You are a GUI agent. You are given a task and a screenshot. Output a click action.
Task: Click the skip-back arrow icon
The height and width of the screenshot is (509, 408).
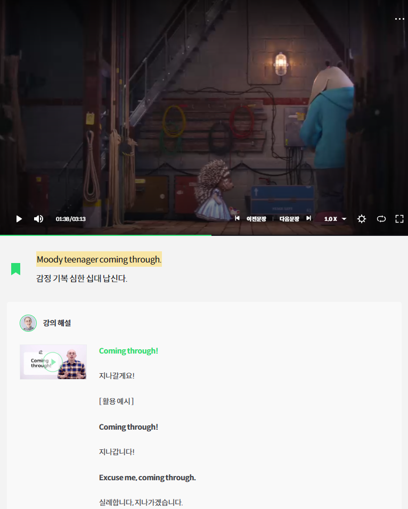click(x=238, y=218)
